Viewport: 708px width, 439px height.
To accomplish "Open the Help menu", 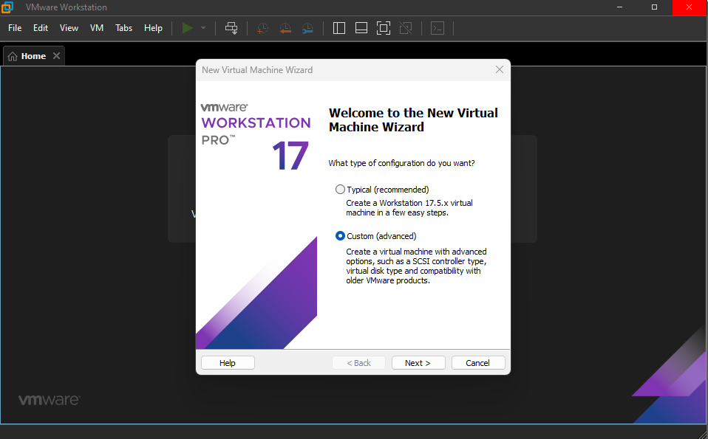I will pos(153,28).
